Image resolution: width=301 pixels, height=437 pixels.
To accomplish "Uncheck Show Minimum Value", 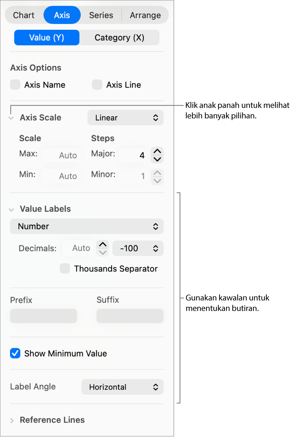I will coord(15,353).
